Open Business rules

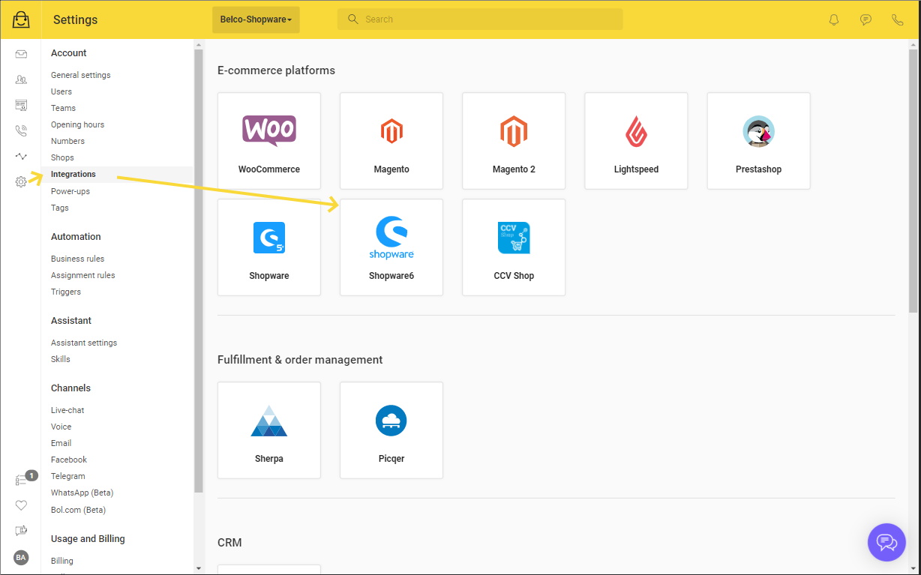click(x=77, y=259)
